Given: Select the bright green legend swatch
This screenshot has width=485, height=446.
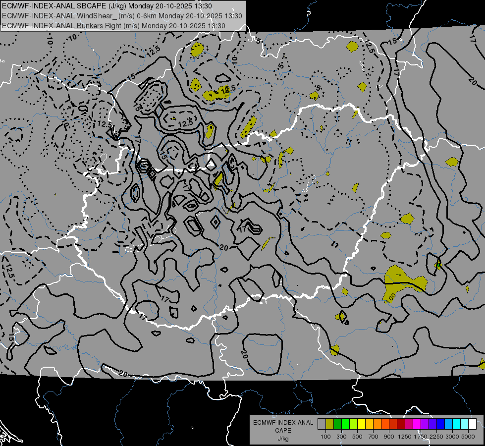Looking at the screenshot, I should click(x=345, y=424).
